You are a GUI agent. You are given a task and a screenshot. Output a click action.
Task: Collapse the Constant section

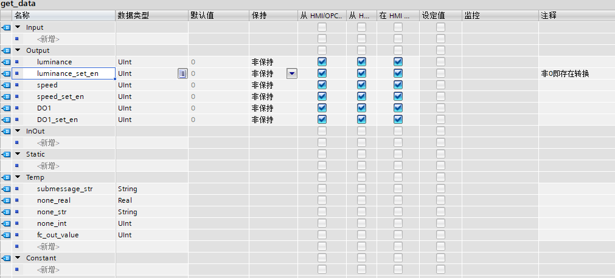tap(18, 258)
